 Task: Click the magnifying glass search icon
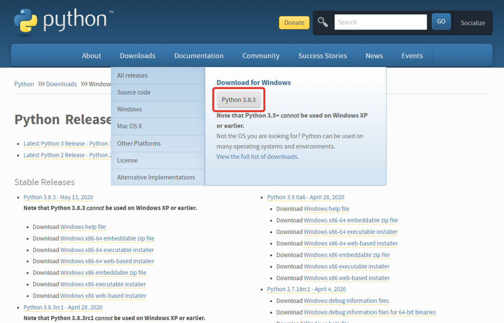323,22
